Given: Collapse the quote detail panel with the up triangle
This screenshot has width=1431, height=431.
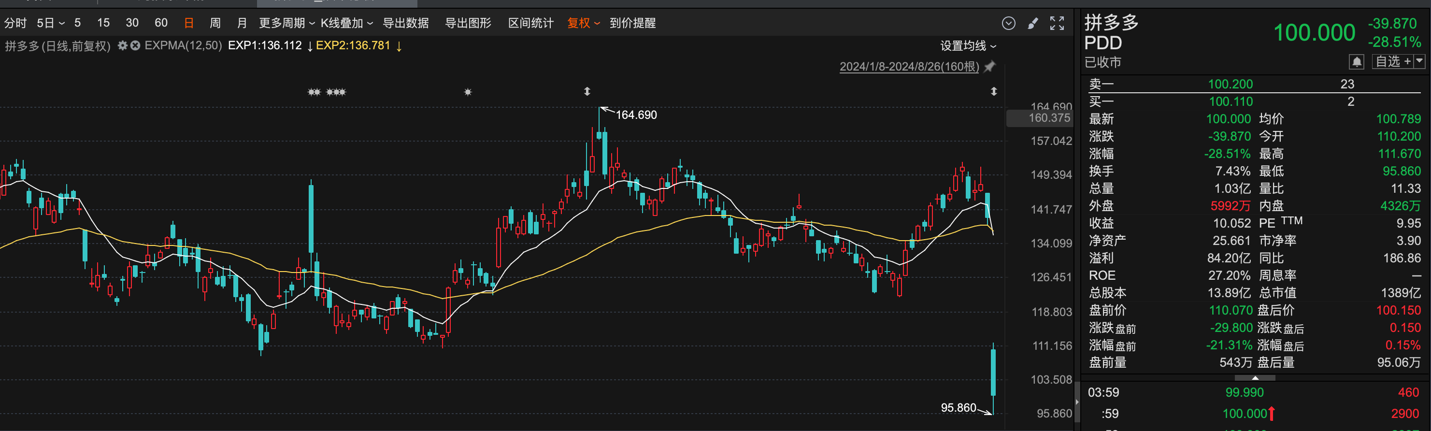Looking at the screenshot, I should [x=1256, y=378].
